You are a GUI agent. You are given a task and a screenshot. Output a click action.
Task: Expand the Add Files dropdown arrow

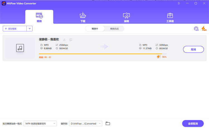click(30, 29)
